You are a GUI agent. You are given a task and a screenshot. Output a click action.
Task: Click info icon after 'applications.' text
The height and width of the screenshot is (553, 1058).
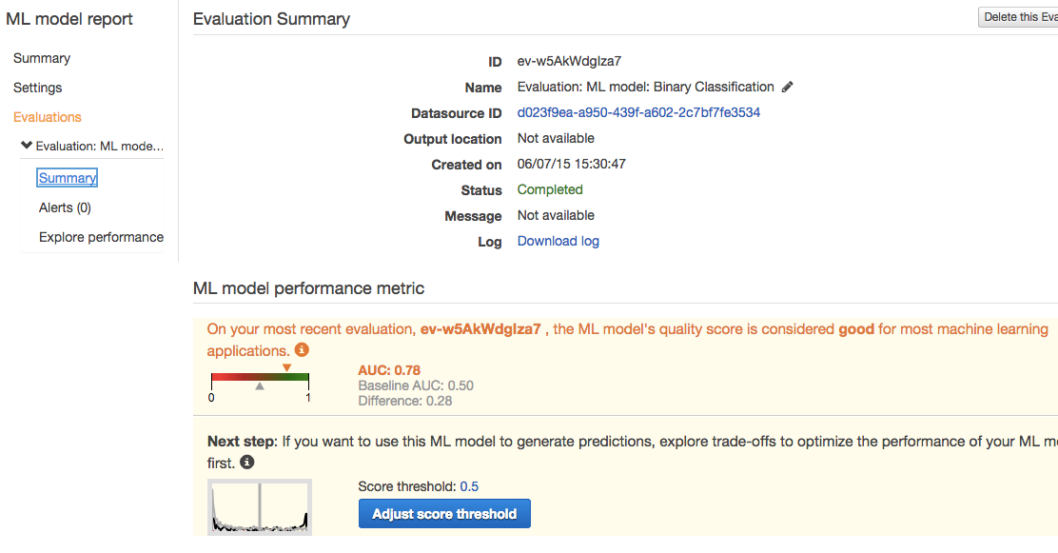tap(302, 349)
